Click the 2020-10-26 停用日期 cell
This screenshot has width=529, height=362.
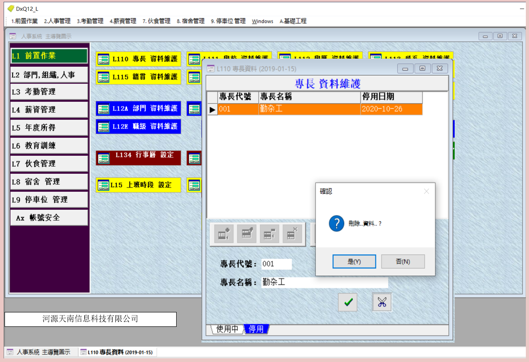pos(392,109)
